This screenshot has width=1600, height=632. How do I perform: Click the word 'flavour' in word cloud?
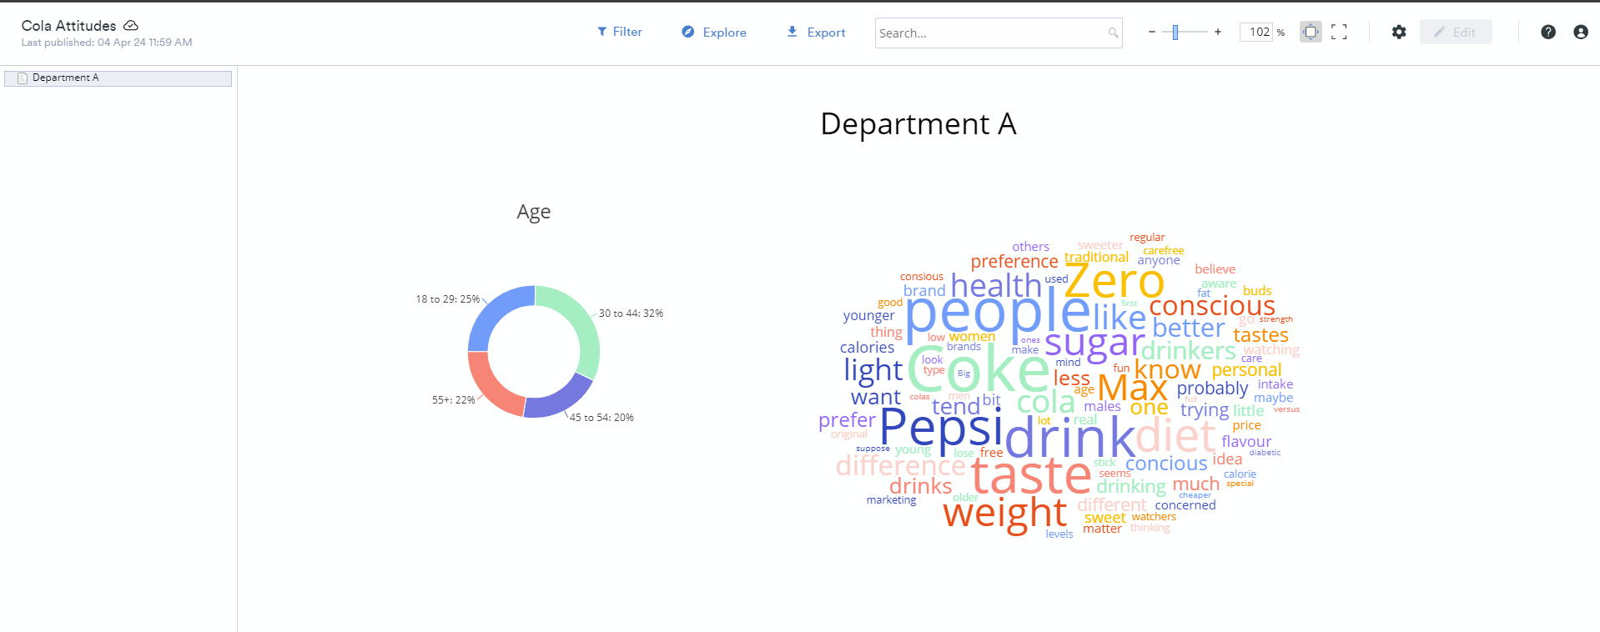1246,442
